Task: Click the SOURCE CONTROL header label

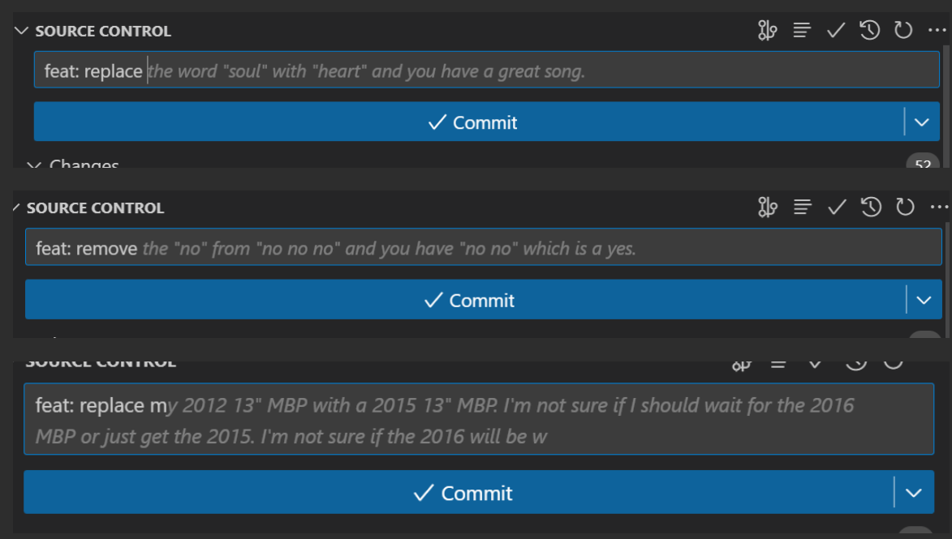Action: 102,31
